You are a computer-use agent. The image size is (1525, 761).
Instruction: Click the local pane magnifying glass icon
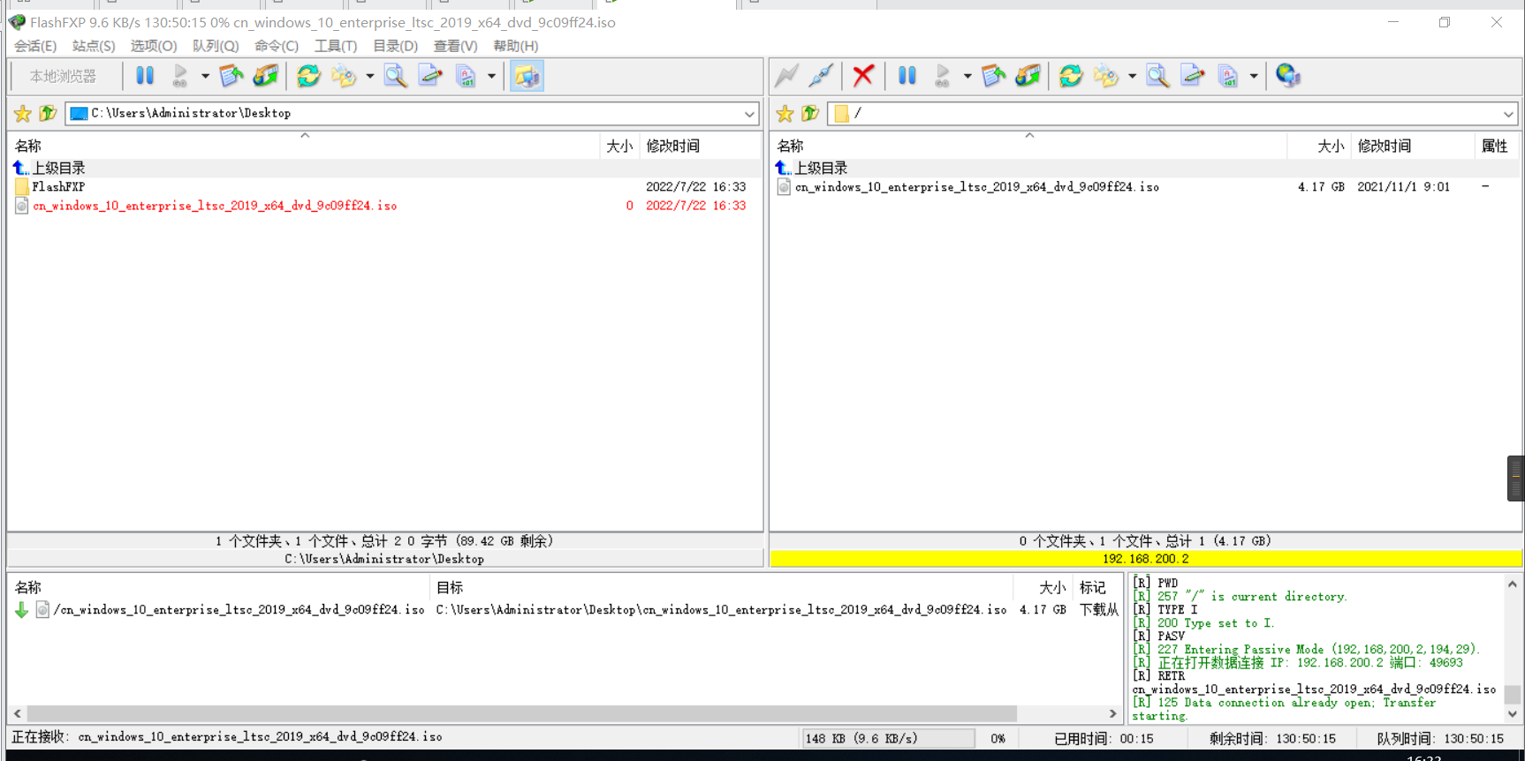click(x=396, y=76)
